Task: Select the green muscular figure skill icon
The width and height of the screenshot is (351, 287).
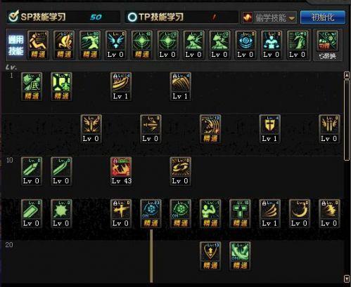Action: click(x=210, y=213)
